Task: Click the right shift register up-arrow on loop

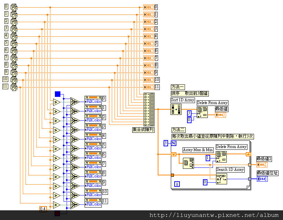Action: (248, 154)
